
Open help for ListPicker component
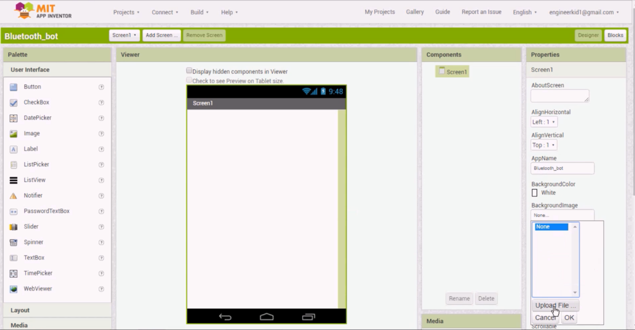[x=101, y=165]
